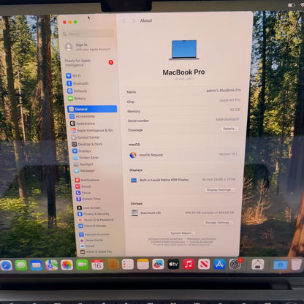
Task: Open Bluetooth in the sidebar
Action: 77,83
